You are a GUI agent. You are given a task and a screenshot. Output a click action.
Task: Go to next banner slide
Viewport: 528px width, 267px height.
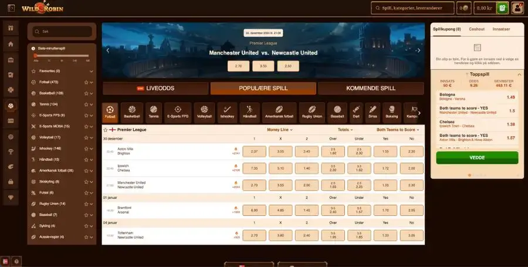[x=418, y=50]
